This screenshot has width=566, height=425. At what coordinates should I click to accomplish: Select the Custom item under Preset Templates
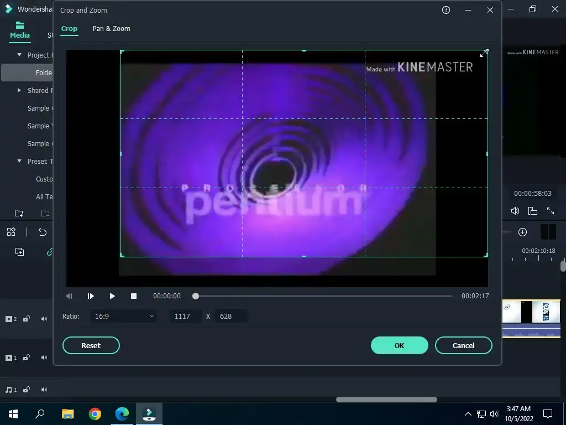[x=44, y=179]
